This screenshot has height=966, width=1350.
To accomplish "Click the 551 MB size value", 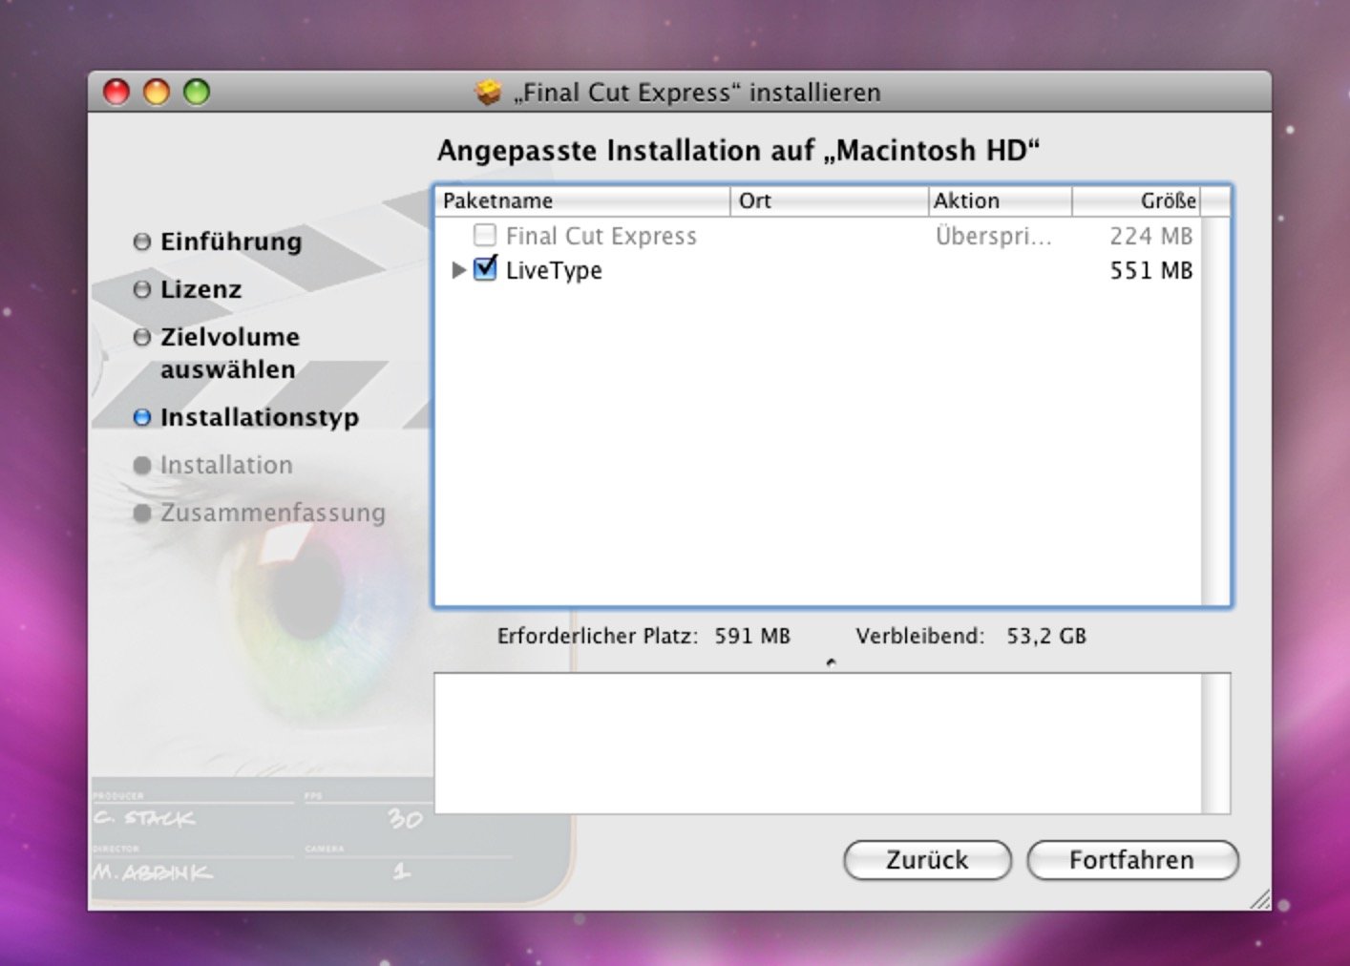I will [1151, 270].
